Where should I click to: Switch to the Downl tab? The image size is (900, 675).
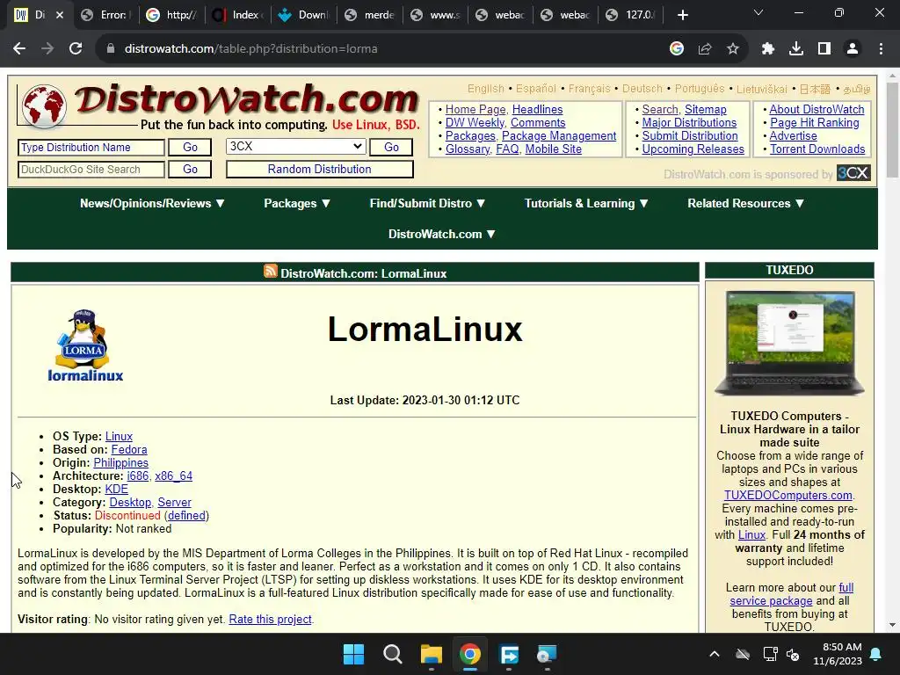coord(302,15)
